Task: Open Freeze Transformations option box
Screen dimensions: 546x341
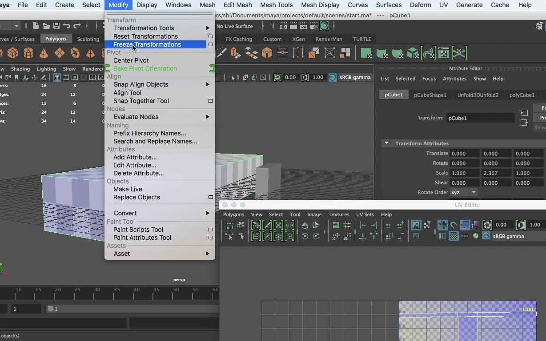Action: 211,44
